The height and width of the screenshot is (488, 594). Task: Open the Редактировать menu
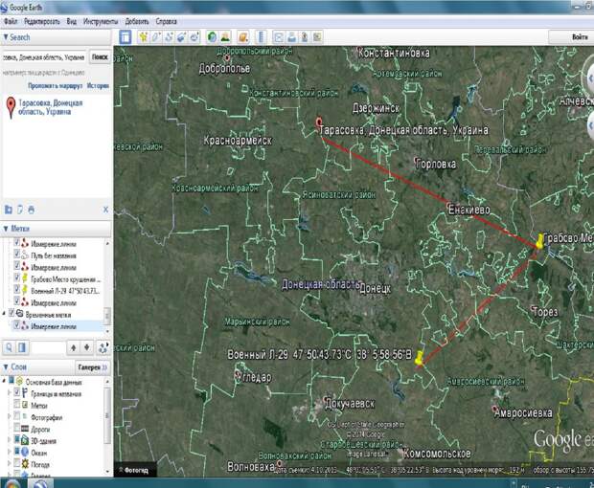tap(41, 22)
